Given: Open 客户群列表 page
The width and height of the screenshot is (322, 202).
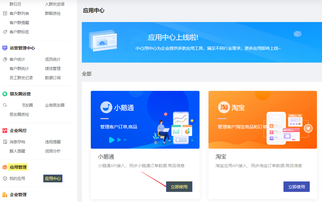Looking at the screenshot, I should pos(19,13).
